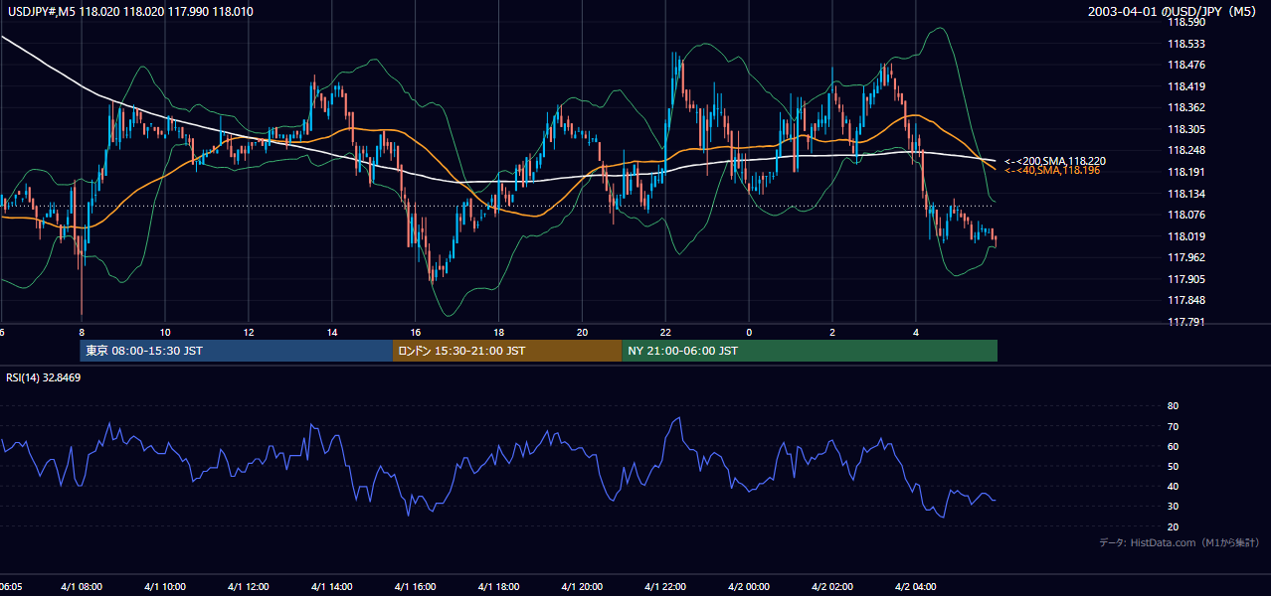This screenshot has width=1271, height=596.
Task: Click hour tick 12 under the candlestick chart
Action: (249, 332)
